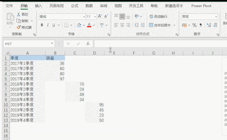
Task: Expand the Name Box dropdown
Action: click(x=52, y=43)
